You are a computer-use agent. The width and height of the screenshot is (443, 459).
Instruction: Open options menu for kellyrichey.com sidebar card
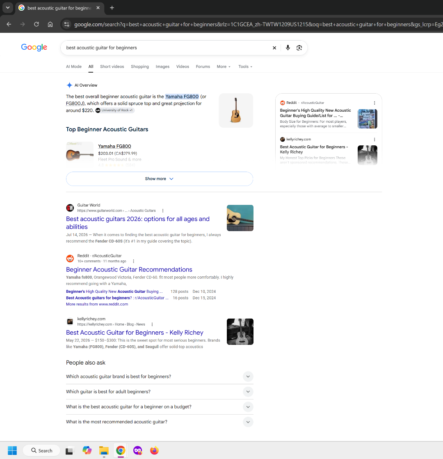click(374, 139)
